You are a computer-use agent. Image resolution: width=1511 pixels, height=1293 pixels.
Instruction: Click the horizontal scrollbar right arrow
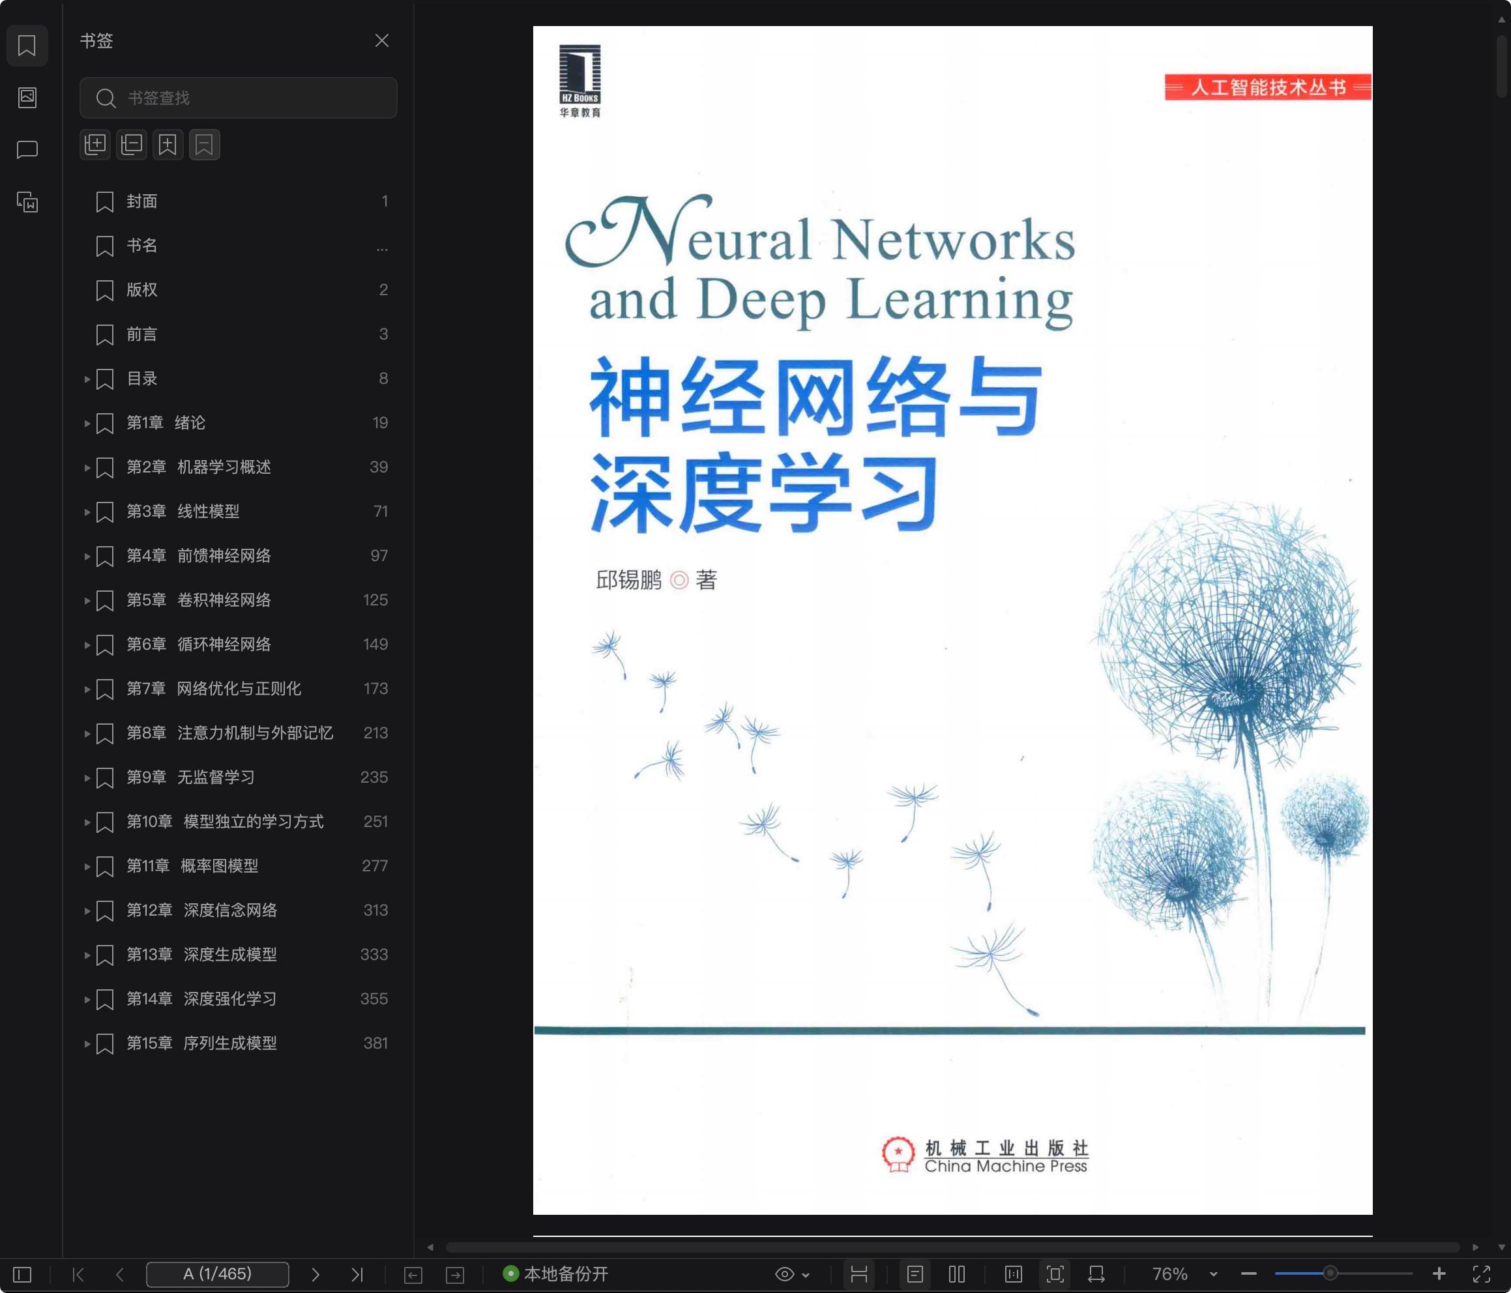1476,1247
